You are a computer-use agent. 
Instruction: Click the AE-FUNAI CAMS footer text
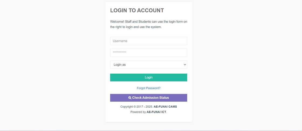pos(165,107)
